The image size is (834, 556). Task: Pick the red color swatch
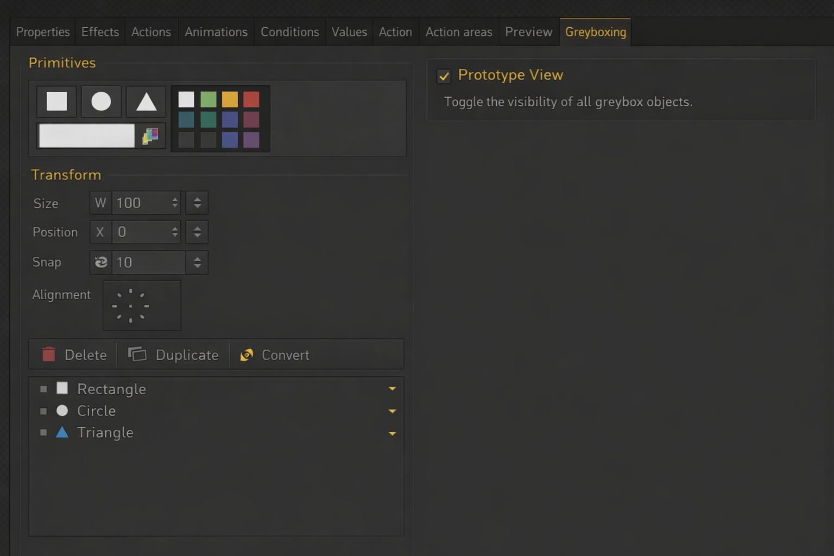click(x=251, y=99)
